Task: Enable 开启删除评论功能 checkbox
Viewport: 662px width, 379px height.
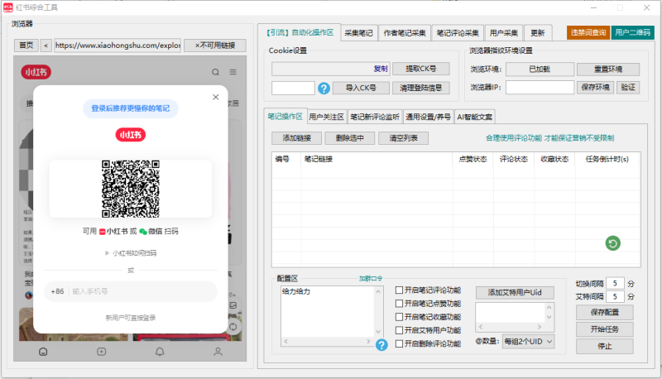Action: tap(399, 343)
